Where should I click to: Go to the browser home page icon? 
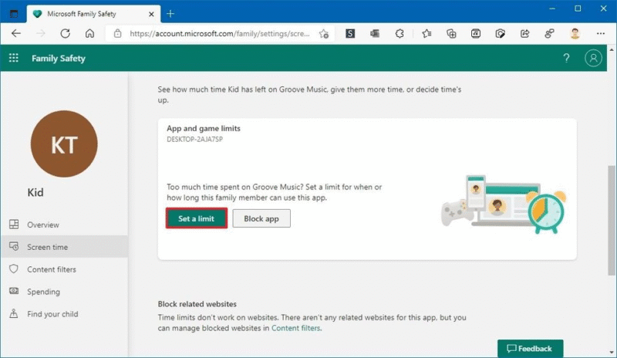click(x=89, y=34)
